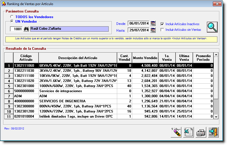The height and width of the screenshot is (145, 227).
Task: Select row header number 11
Action: pyautogui.click(x=9, y=116)
